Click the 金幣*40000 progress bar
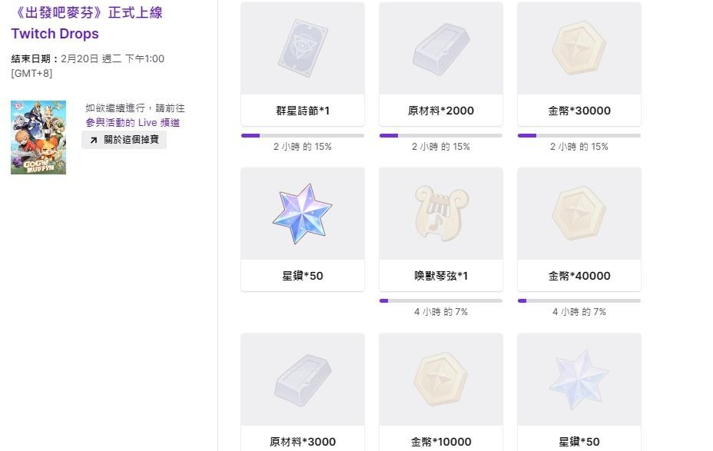 pyautogui.click(x=579, y=300)
